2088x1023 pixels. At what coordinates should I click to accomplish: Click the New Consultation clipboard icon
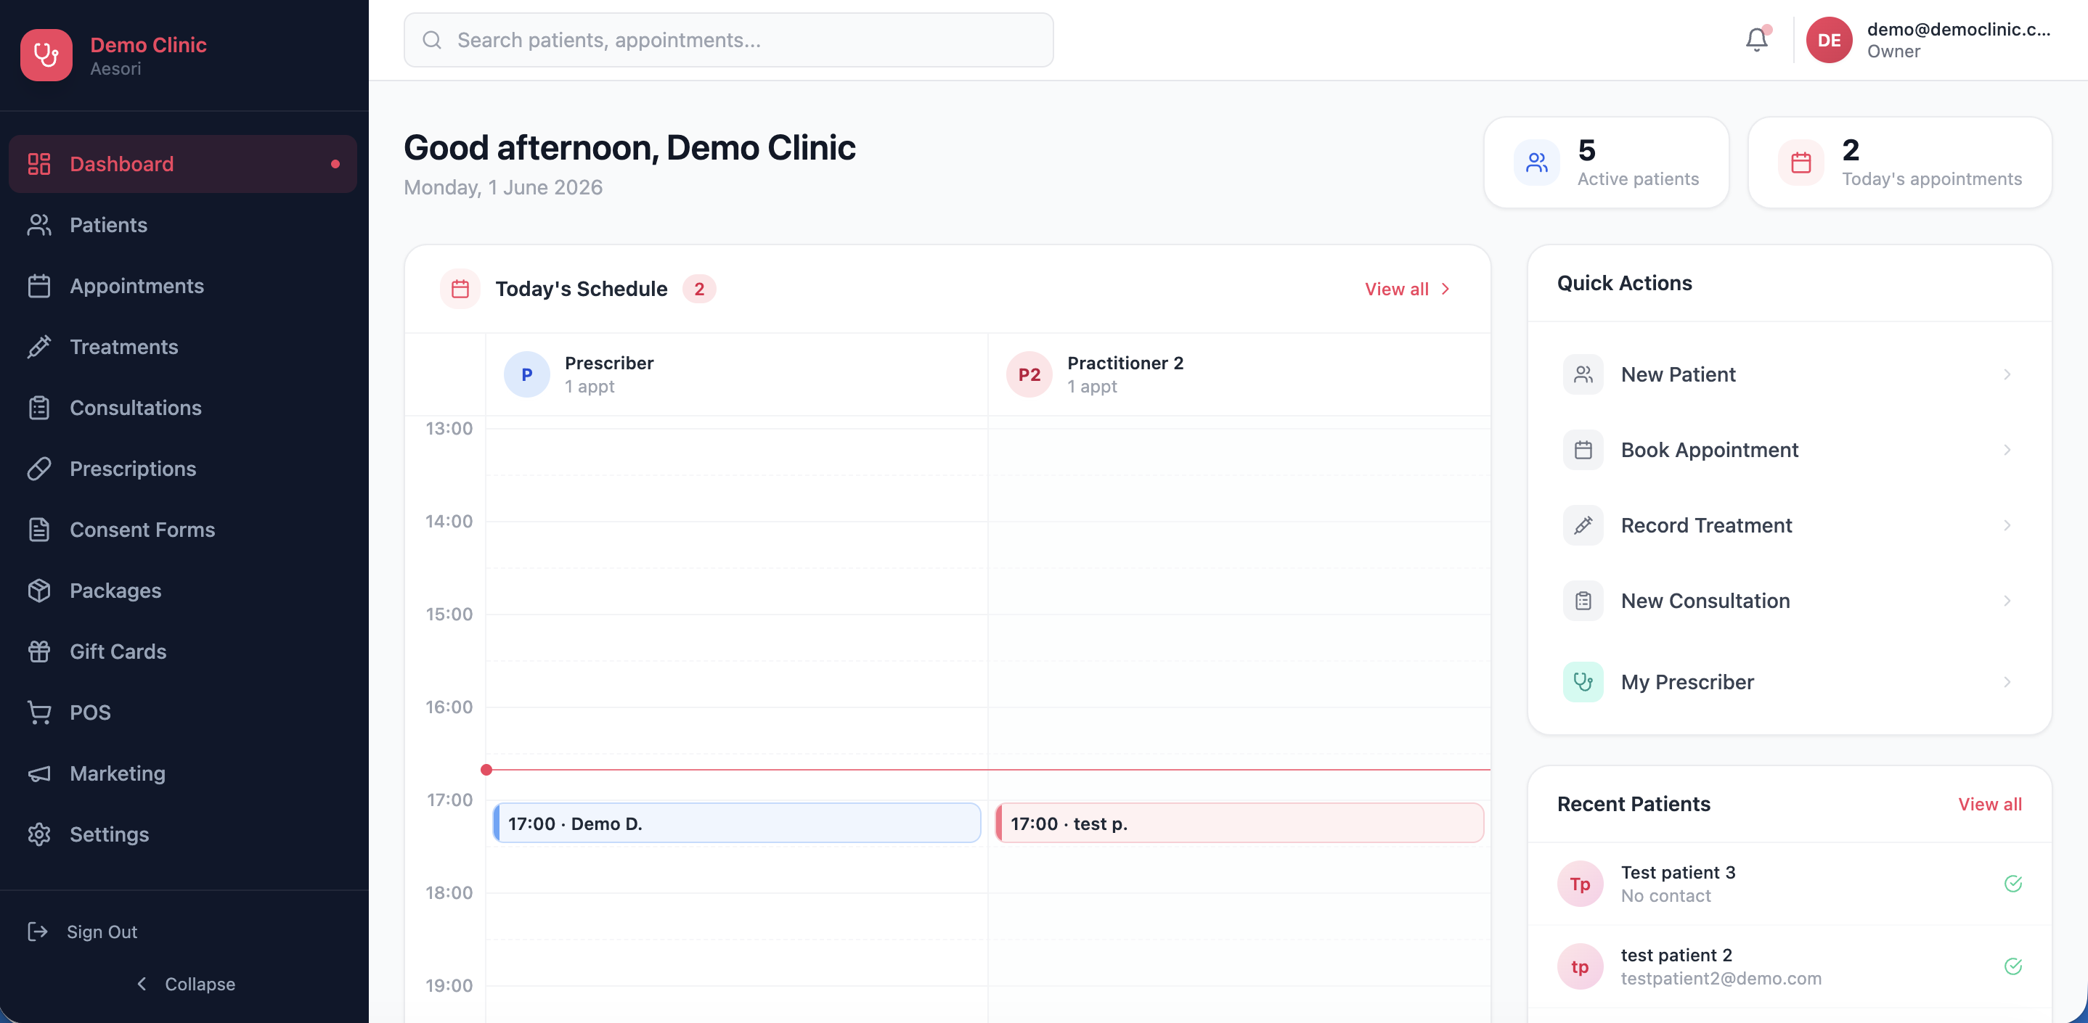(1582, 601)
